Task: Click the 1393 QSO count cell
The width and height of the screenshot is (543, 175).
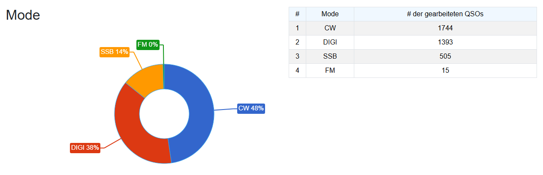Action: click(x=445, y=42)
